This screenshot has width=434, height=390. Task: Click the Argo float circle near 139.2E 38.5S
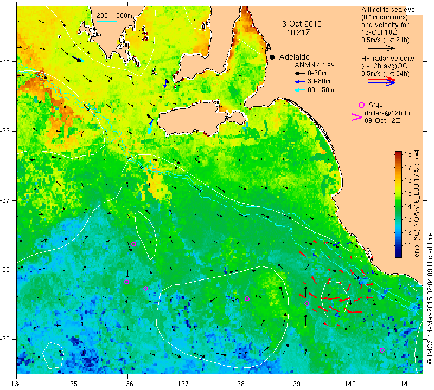(x=307, y=304)
